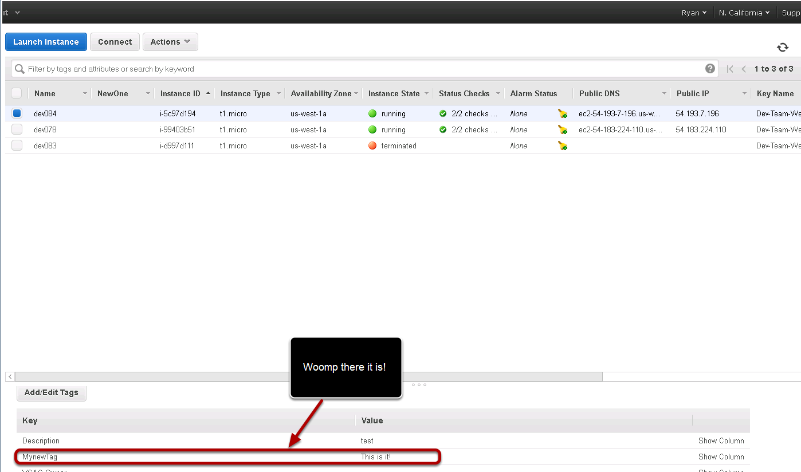This screenshot has width=801, height=472.
Task: Open the Actions dropdown menu
Action: 170,42
